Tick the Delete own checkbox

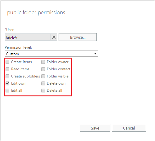click(43, 83)
